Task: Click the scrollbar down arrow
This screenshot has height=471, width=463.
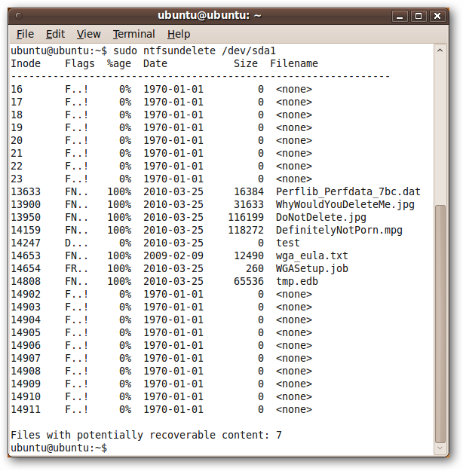Action: click(440, 448)
